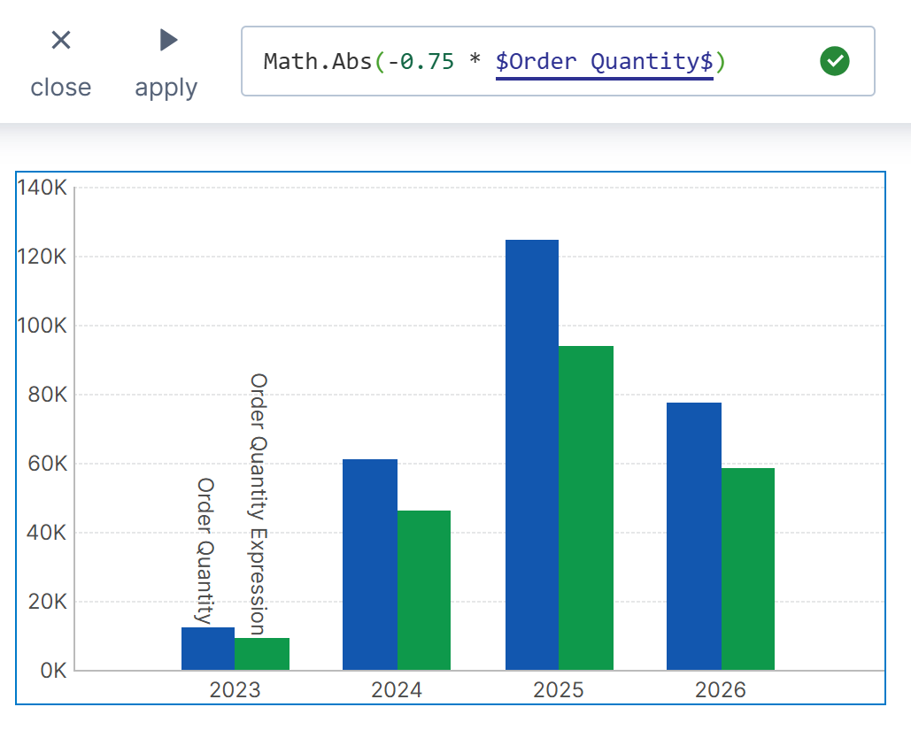Click the 2026 x-axis label

(x=721, y=690)
